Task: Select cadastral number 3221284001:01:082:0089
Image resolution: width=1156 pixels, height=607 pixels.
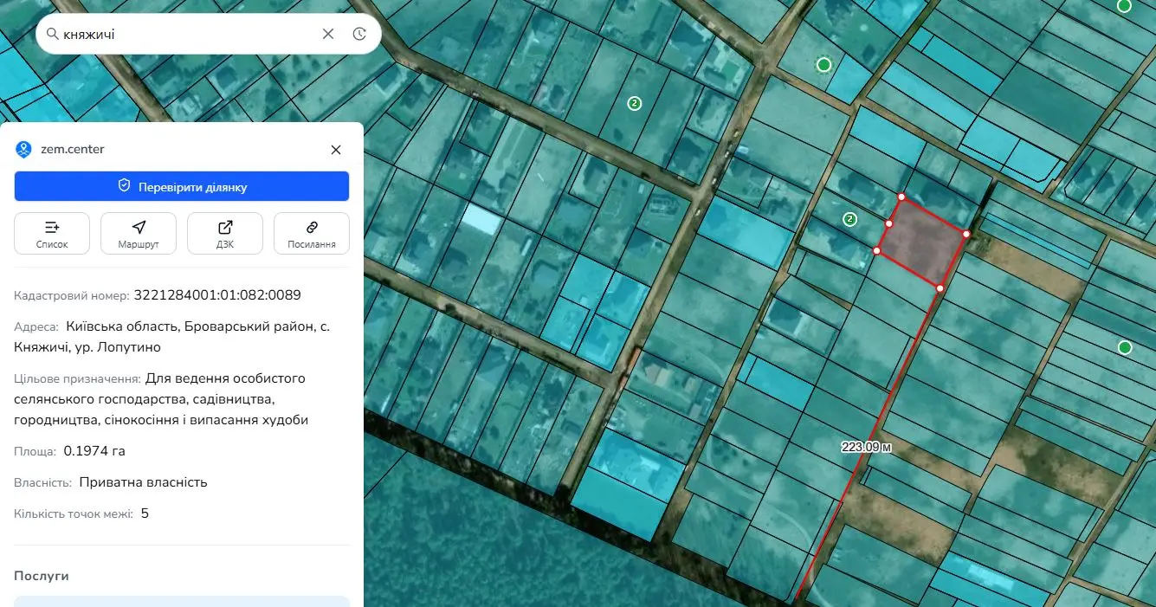Action: click(217, 295)
